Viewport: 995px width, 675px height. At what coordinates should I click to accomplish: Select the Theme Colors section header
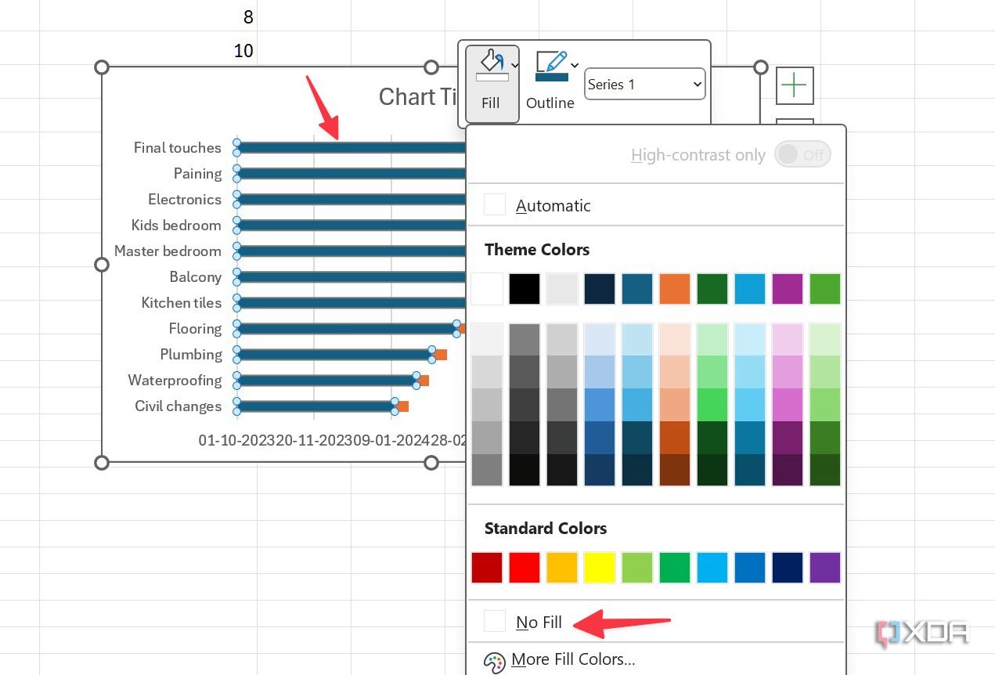(537, 249)
